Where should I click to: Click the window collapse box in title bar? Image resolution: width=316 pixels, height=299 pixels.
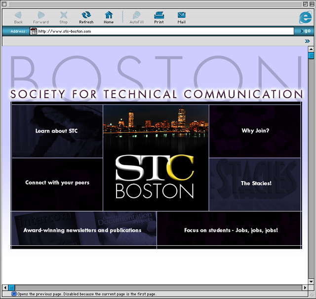(311, 4)
